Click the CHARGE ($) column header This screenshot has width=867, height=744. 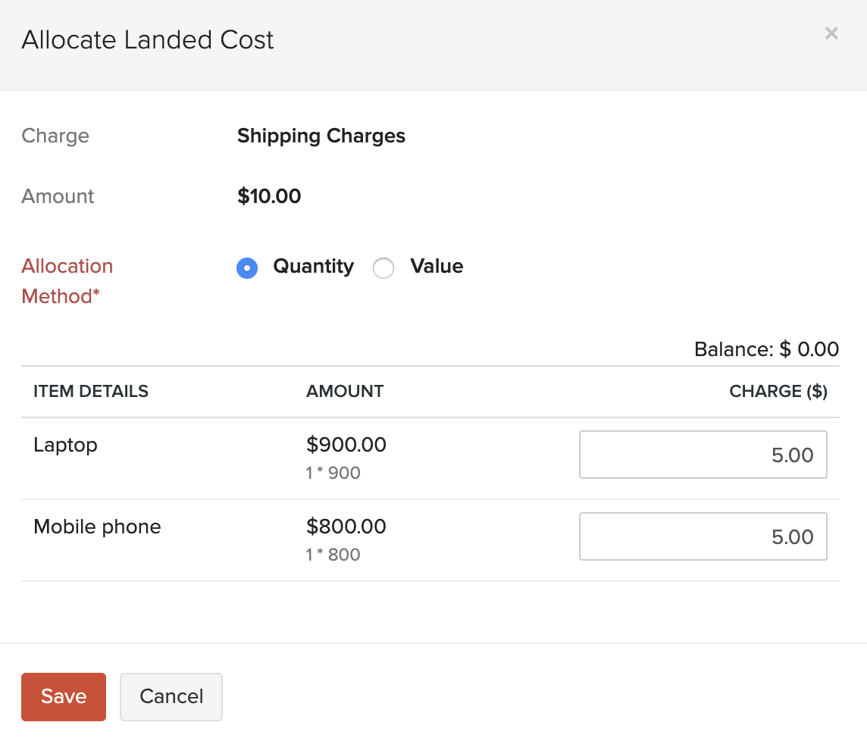point(778,392)
